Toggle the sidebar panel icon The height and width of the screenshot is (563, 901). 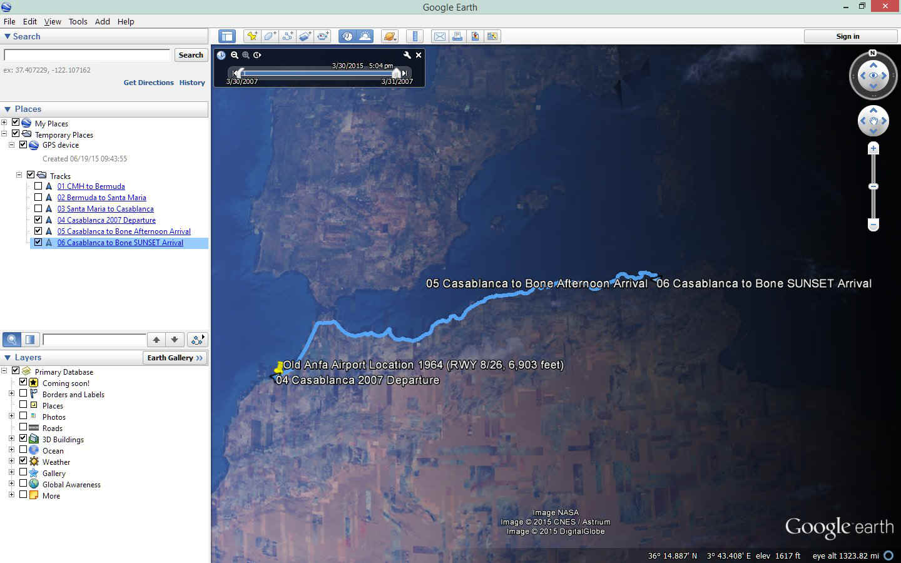coord(227,36)
